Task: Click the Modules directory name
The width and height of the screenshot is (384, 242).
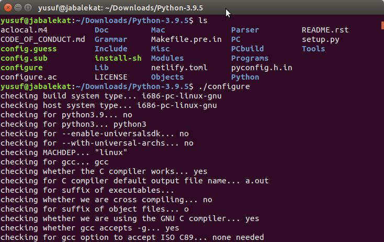Action: pos(167,58)
